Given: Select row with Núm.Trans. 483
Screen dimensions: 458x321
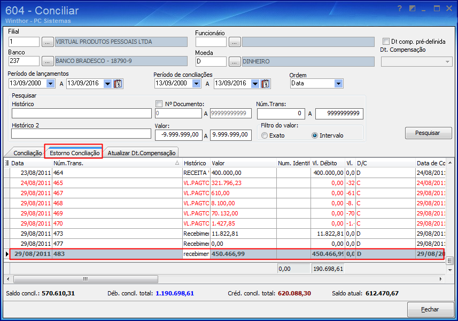Looking at the screenshot, I should [227, 254].
